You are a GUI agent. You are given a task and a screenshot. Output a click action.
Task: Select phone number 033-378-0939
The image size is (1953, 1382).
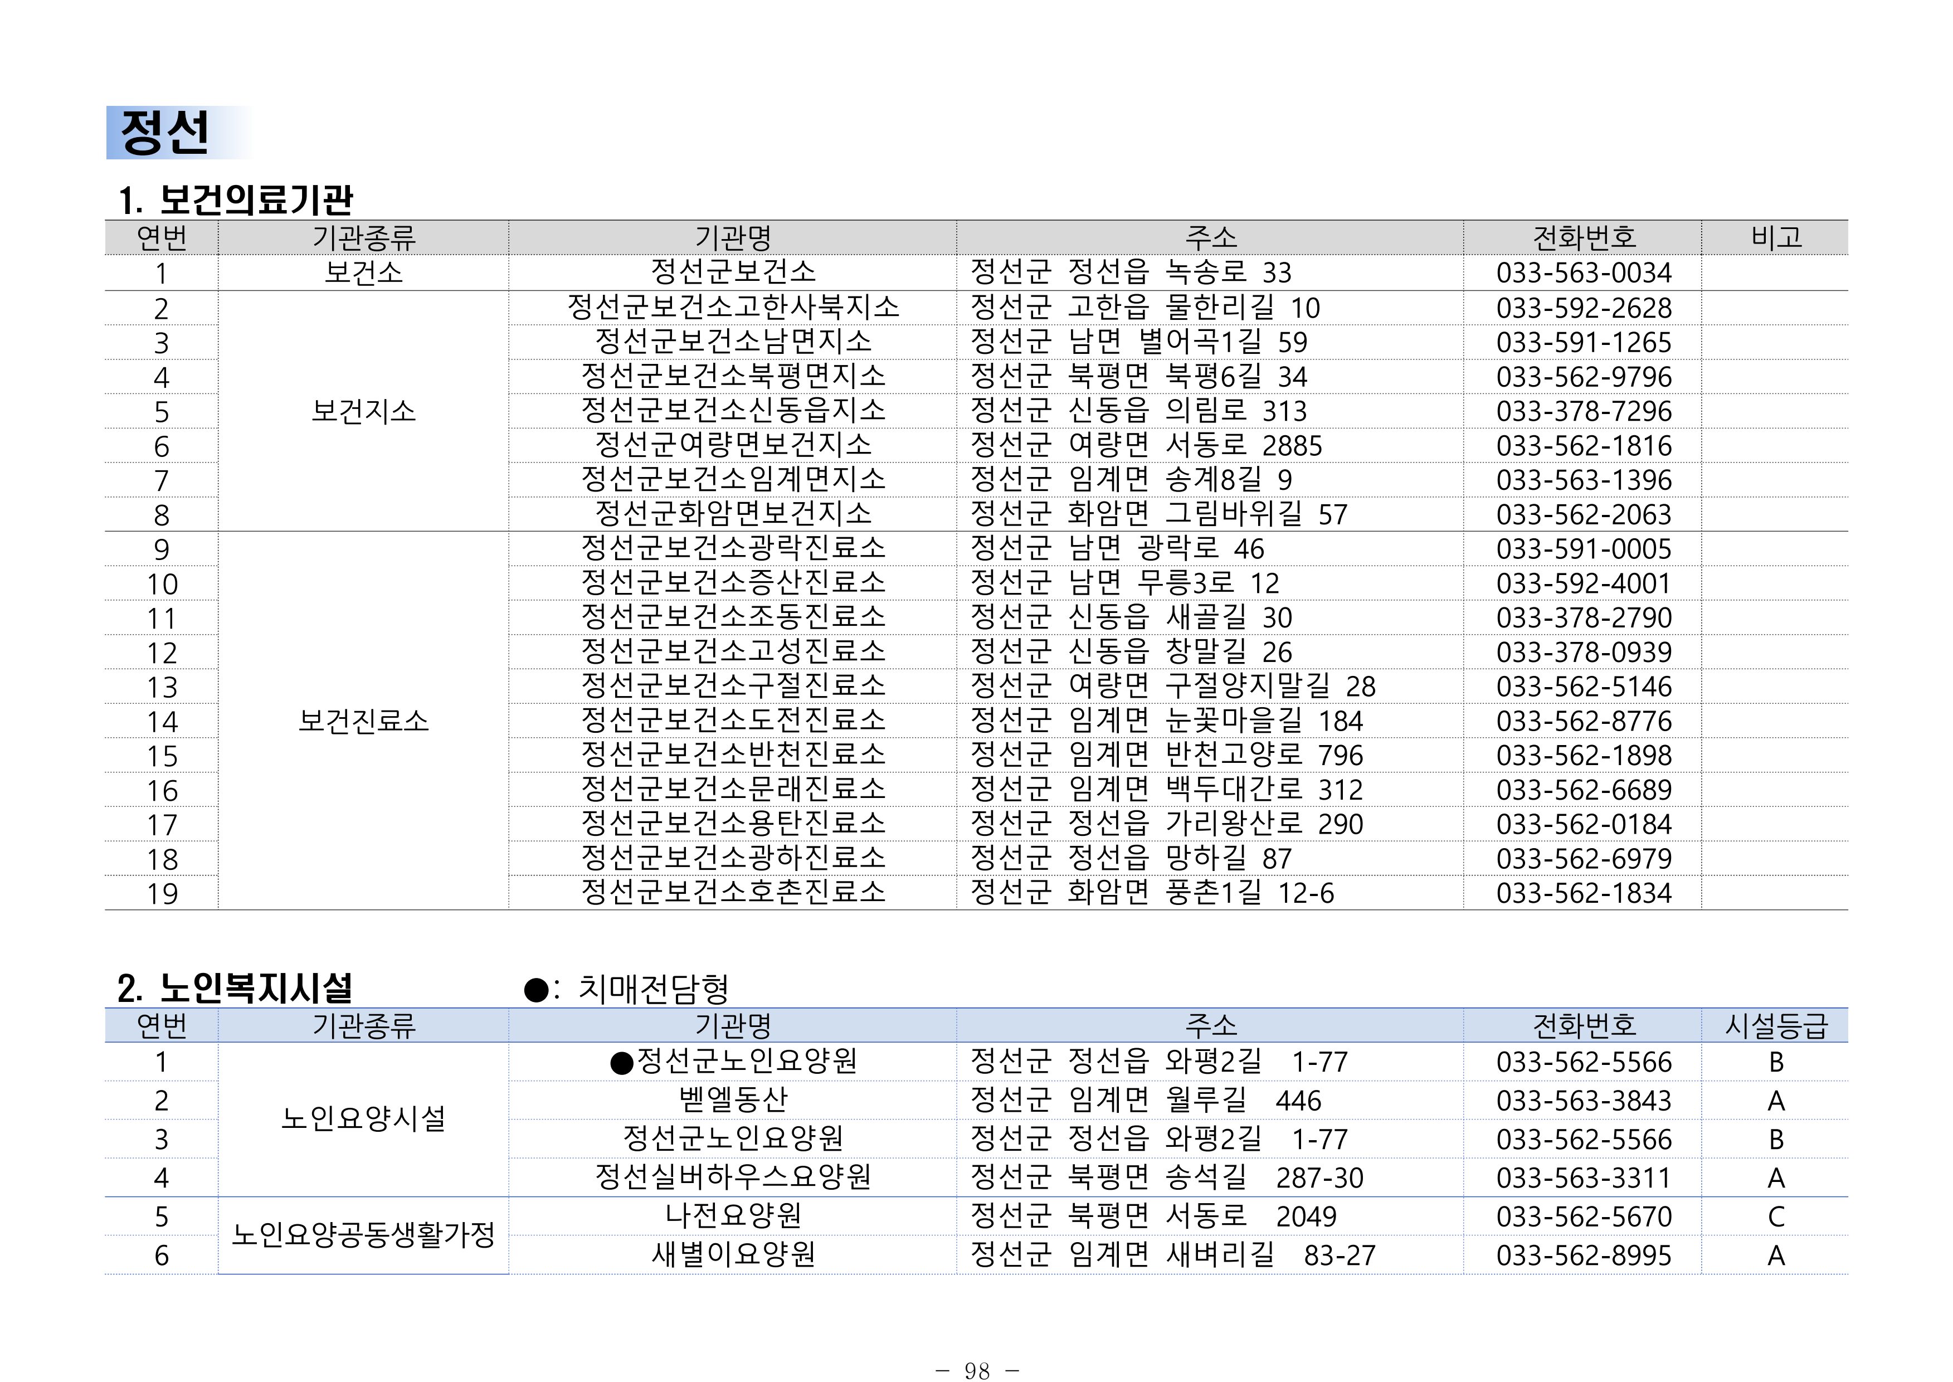tap(1584, 652)
